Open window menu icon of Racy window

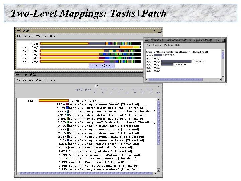point(19,31)
